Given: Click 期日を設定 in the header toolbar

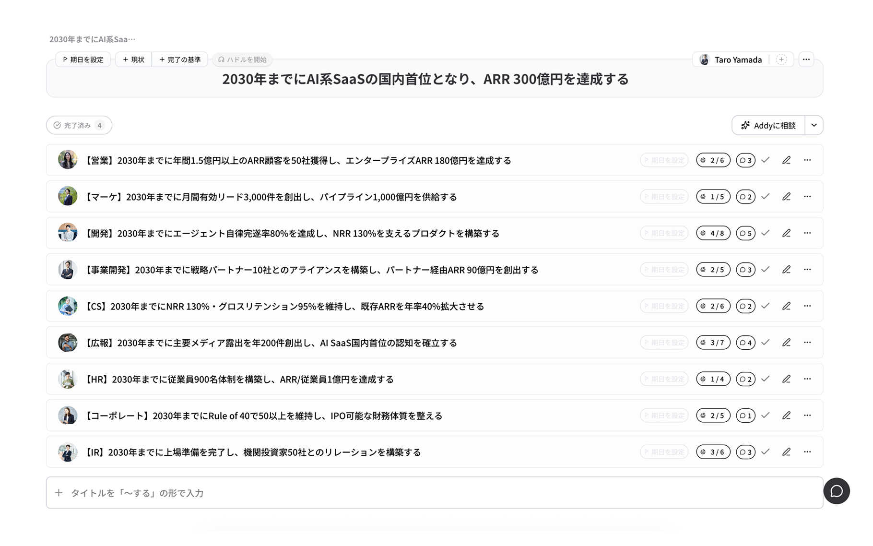Looking at the screenshot, I should 83,59.
